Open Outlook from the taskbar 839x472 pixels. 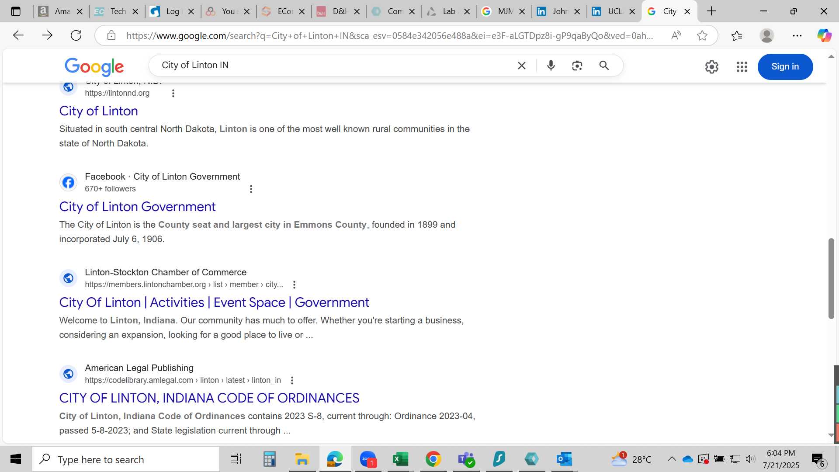click(x=564, y=459)
